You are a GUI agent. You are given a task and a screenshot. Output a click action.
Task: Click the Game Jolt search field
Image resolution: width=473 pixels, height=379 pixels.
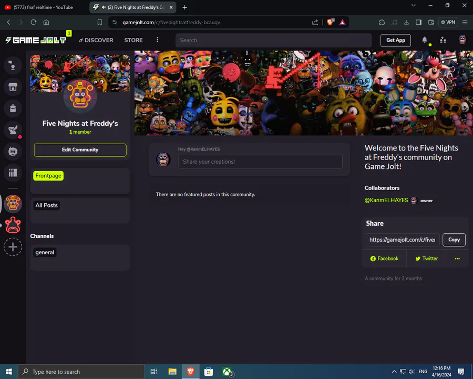pyautogui.click(x=273, y=40)
